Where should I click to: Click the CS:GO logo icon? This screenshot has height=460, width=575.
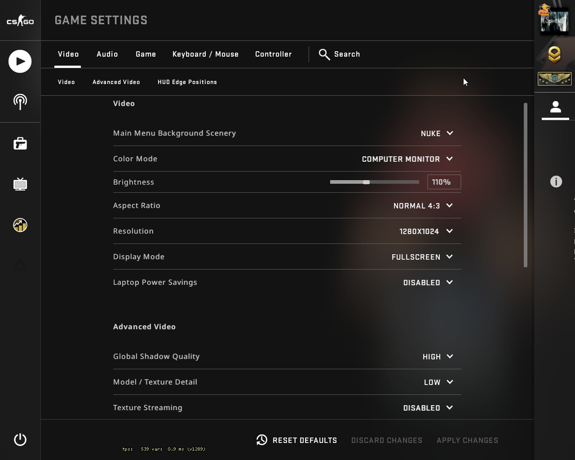(20, 21)
